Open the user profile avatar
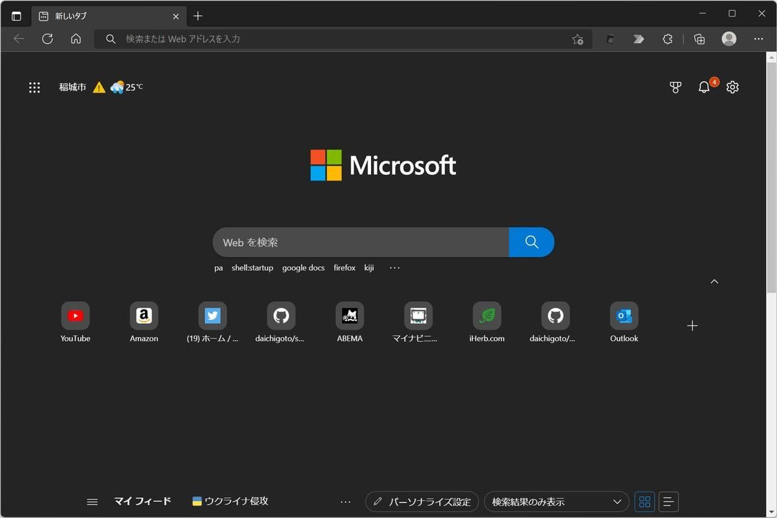This screenshot has width=777, height=518. (x=729, y=39)
